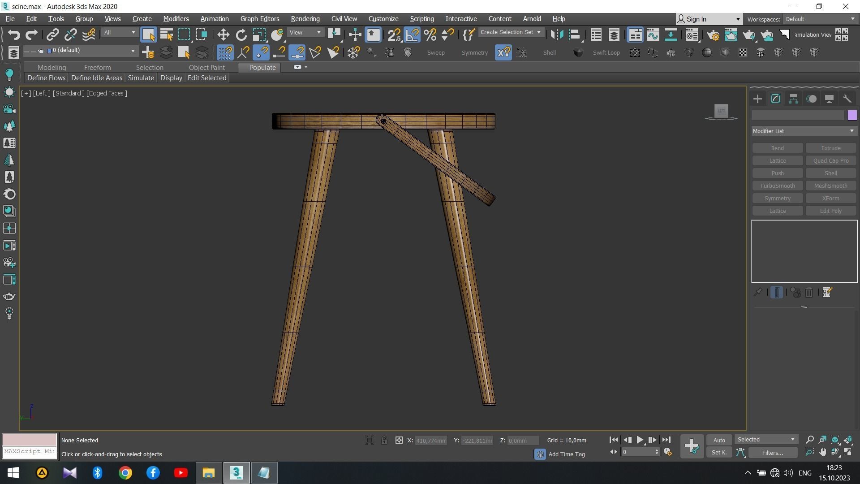Click the Pin Stack icon
860x484 pixels.
(758, 293)
